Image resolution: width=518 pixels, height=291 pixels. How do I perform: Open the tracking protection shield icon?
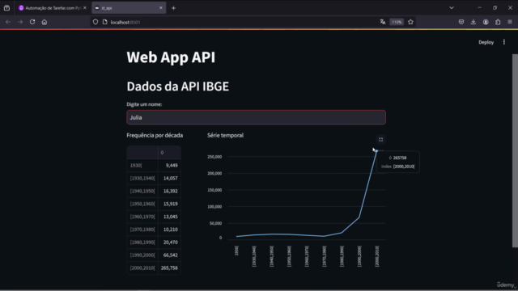click(x=96, y=22)
